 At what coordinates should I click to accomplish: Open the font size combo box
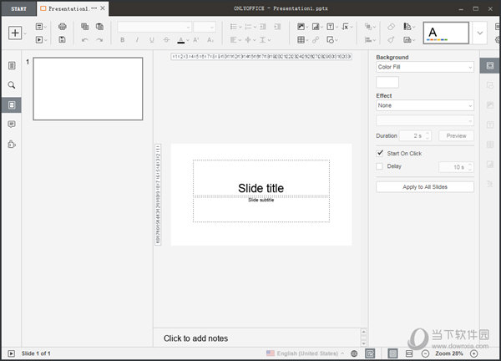(x=204, y=27)
